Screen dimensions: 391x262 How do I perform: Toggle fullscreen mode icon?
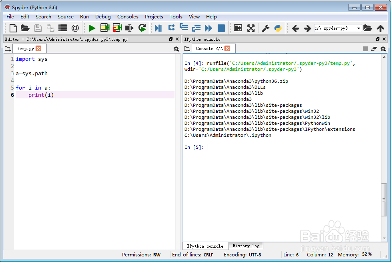[251, 28]
